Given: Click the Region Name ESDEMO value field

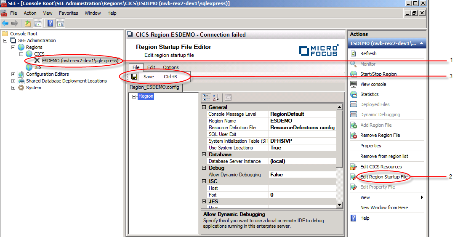Looking at the screenshot, I should click(302, 121).
